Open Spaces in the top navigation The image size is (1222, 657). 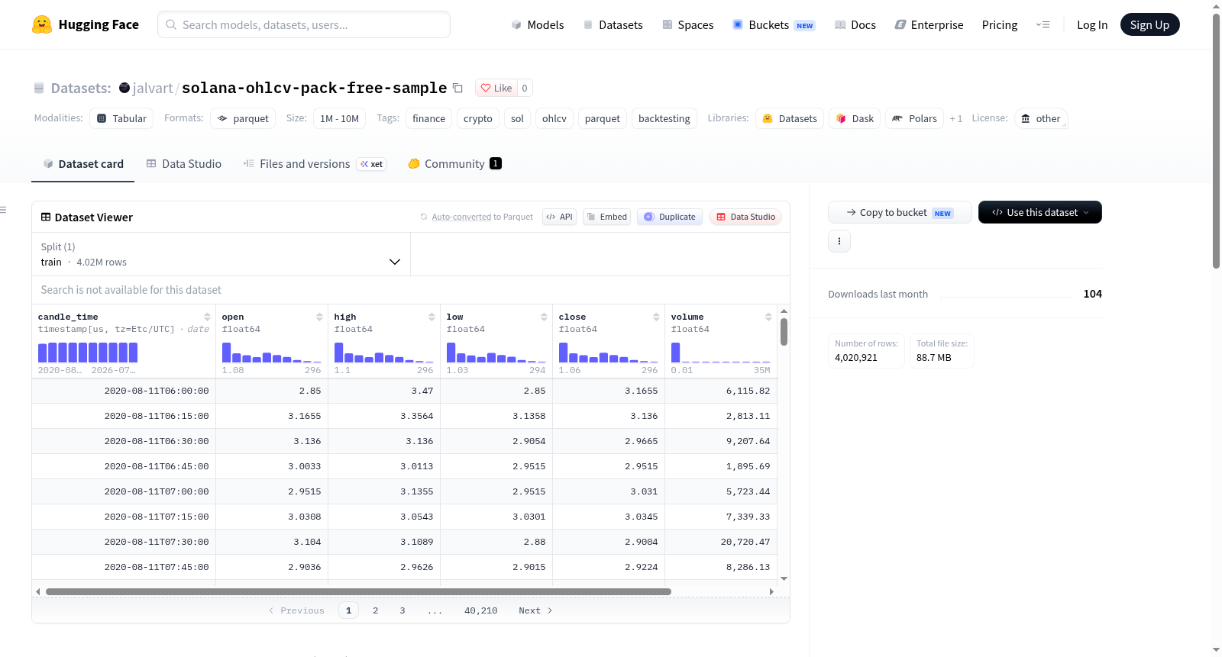[x=688, y=25]
